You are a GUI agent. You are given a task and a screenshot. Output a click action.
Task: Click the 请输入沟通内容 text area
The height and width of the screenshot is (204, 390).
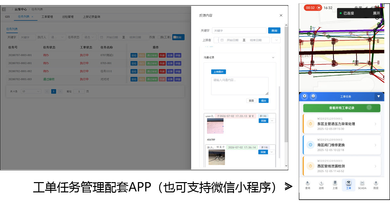(x=240, y=86)
